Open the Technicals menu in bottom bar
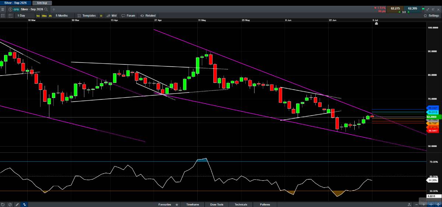 pyautogui.click(x=240, y=204)
